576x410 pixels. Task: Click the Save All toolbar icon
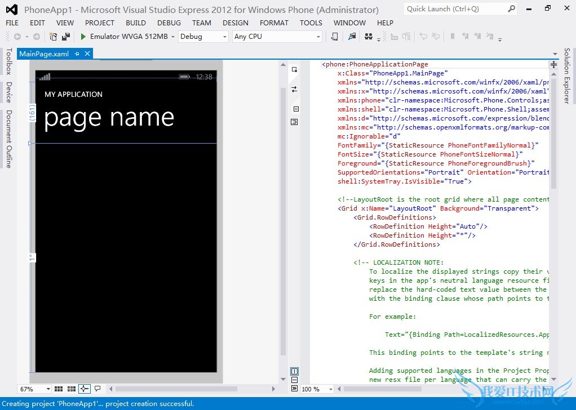pyautogui.click(x=67, y=37)
